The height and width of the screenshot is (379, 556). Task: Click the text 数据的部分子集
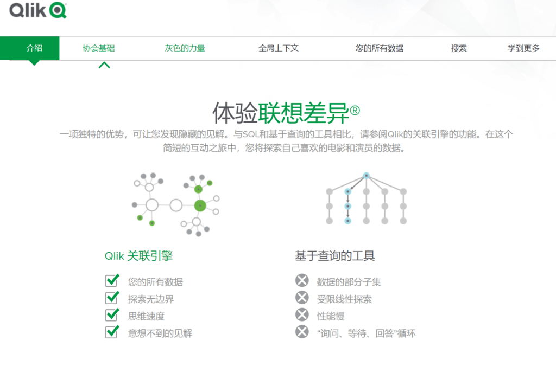pos(349,282)
